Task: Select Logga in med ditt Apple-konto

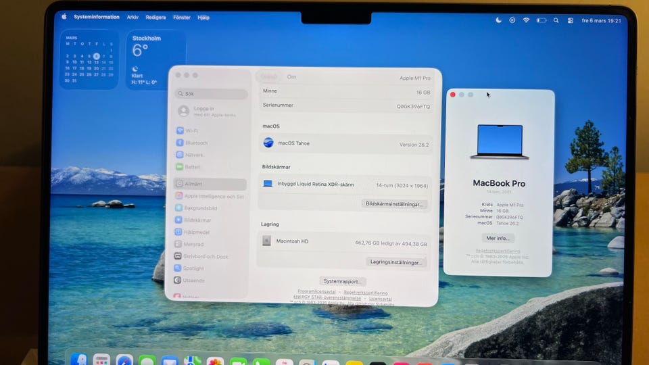Action: point(211,111)
